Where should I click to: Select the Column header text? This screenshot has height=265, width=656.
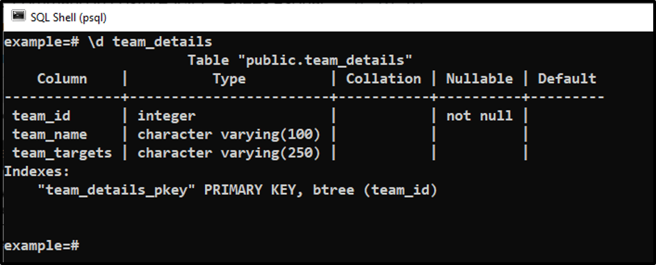62,79
